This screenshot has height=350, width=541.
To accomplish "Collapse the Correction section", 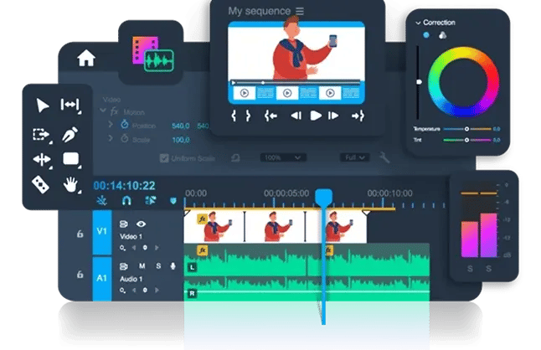I will point(418,23).
